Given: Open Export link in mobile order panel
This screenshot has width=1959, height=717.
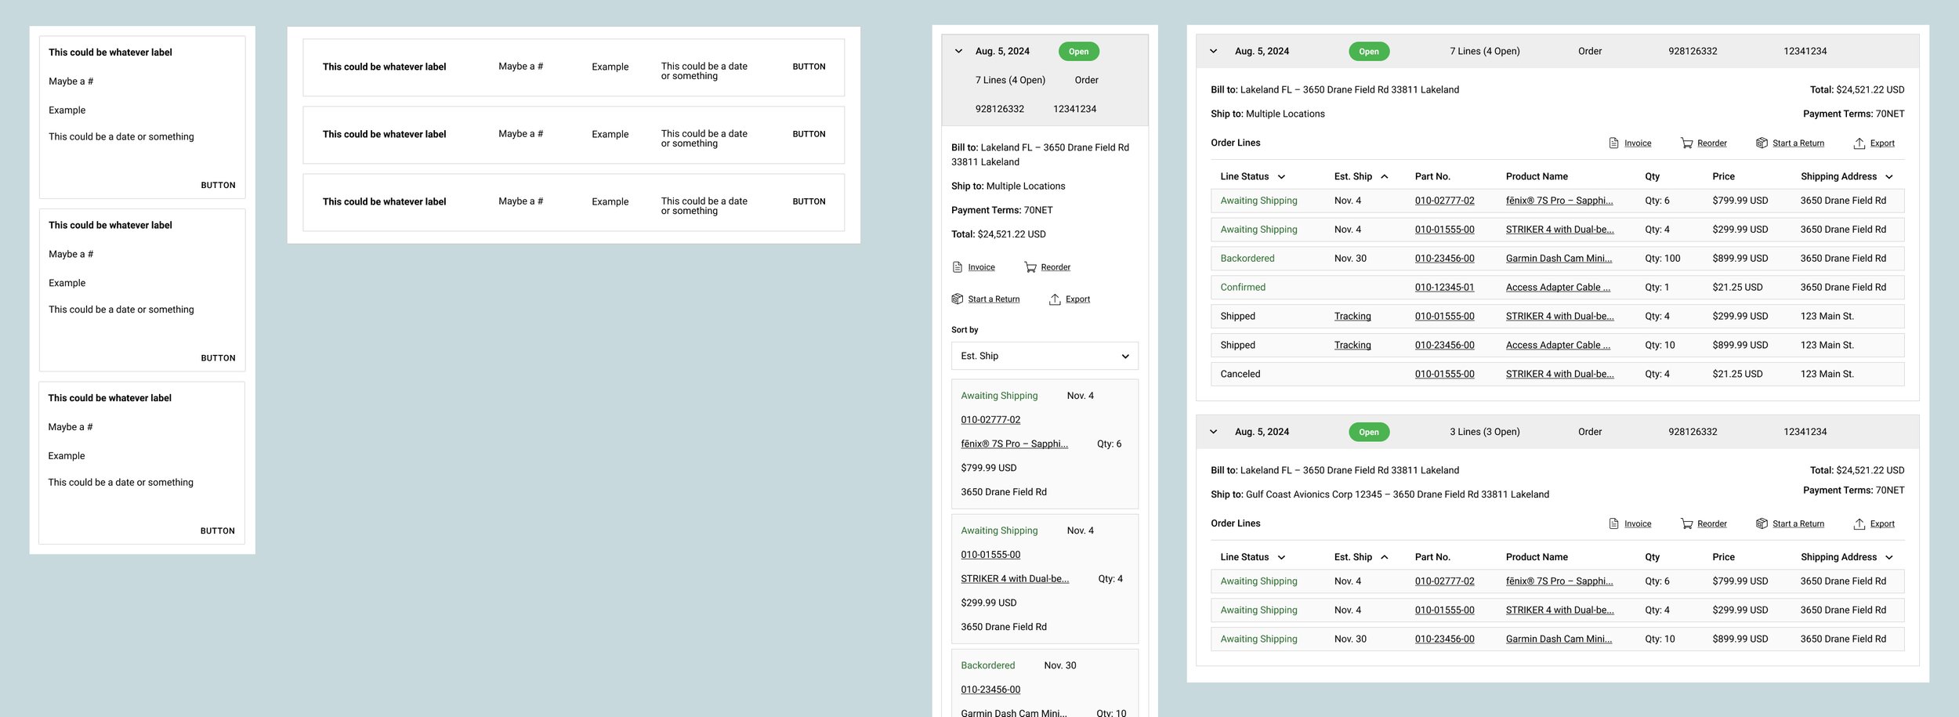Looking at the screenshot, I should pos(1077,299).
